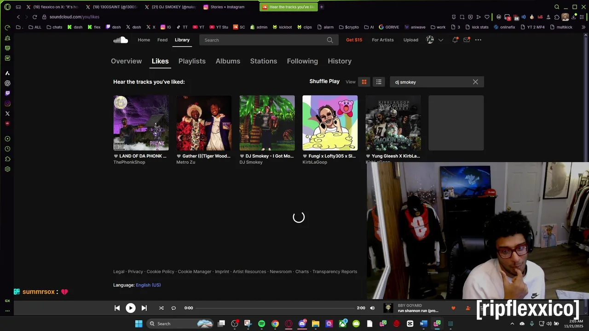Open LAND OF DA PHONK track artwork

[x=141, y=123]
